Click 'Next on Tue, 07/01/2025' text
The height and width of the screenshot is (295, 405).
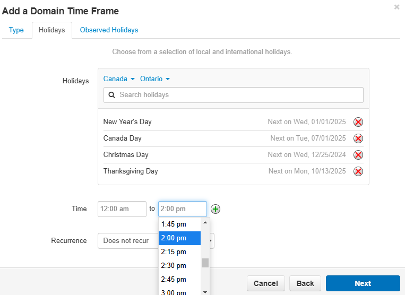(x=308, y=138)
